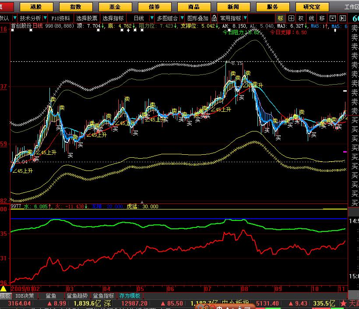Open the 研究室 tab
359x309 pixels.
(x=312, y=7)
